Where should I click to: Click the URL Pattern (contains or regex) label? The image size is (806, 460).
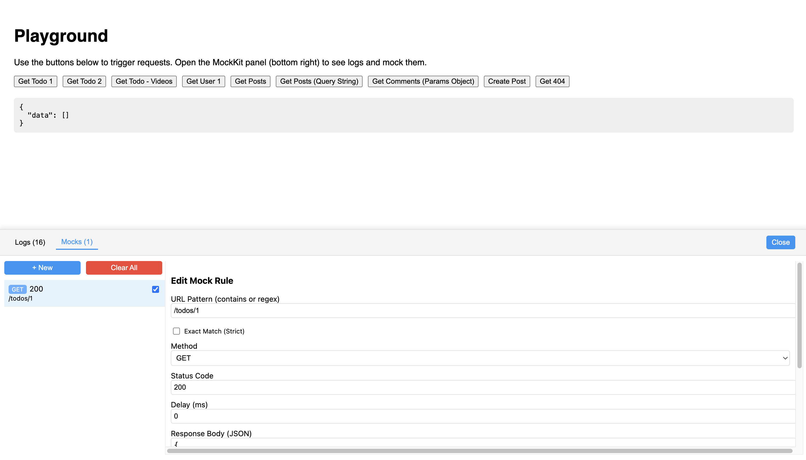click(x=225, y=299)
